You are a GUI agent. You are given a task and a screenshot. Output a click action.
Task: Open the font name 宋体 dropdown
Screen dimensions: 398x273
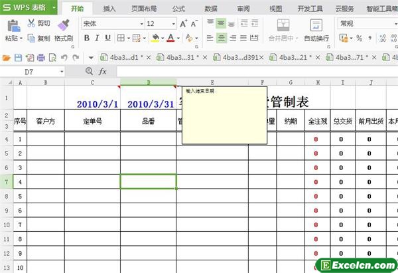(x=142, y=24)
